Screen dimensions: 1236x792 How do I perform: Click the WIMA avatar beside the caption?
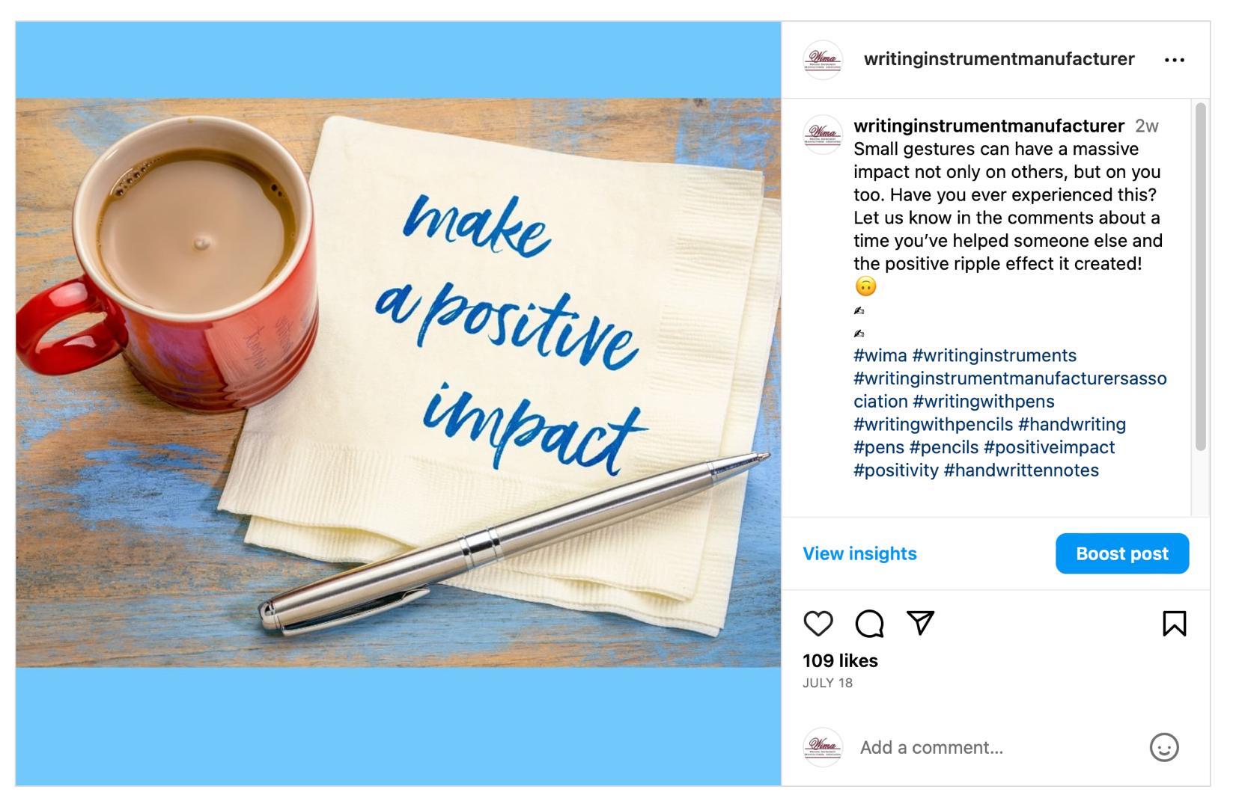click(823, 135)
